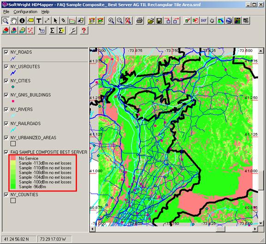
Task: Open the Help menu
Action: pyautogui.click(x=45, y=12)
